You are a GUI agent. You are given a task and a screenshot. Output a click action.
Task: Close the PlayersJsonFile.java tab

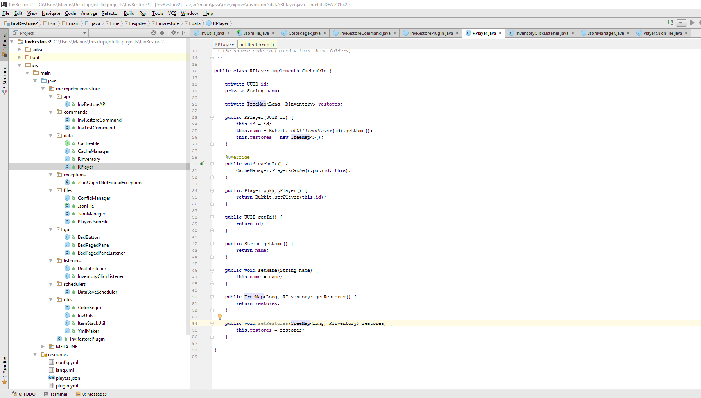coord(686,33)
